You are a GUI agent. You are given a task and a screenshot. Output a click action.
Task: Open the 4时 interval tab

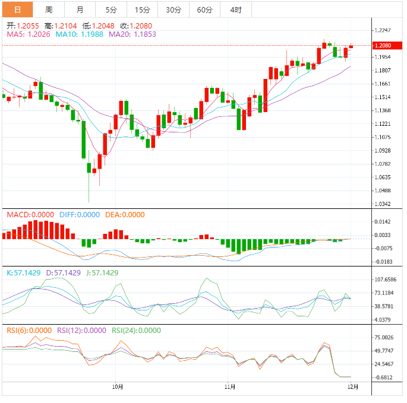point(236,9)
